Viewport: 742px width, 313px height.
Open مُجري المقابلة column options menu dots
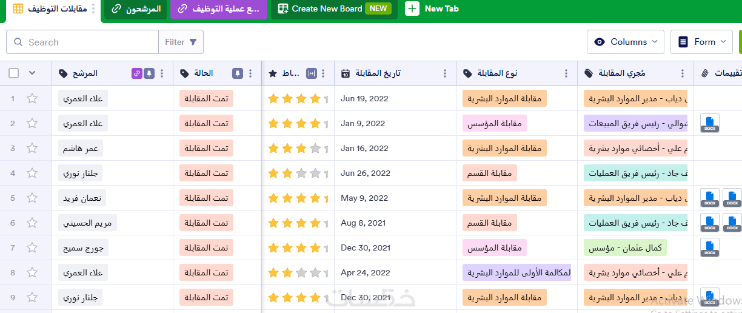click(x=683, y=73)
